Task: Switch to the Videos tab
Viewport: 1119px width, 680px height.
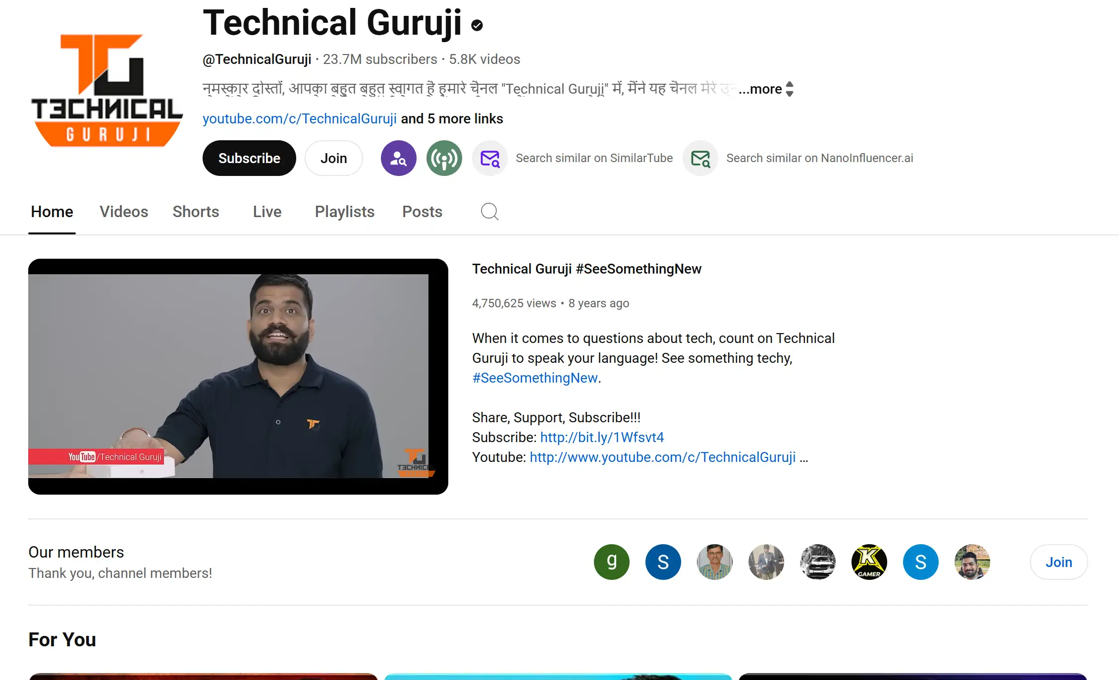Action: pyautogui.click(x=124, y=212)
